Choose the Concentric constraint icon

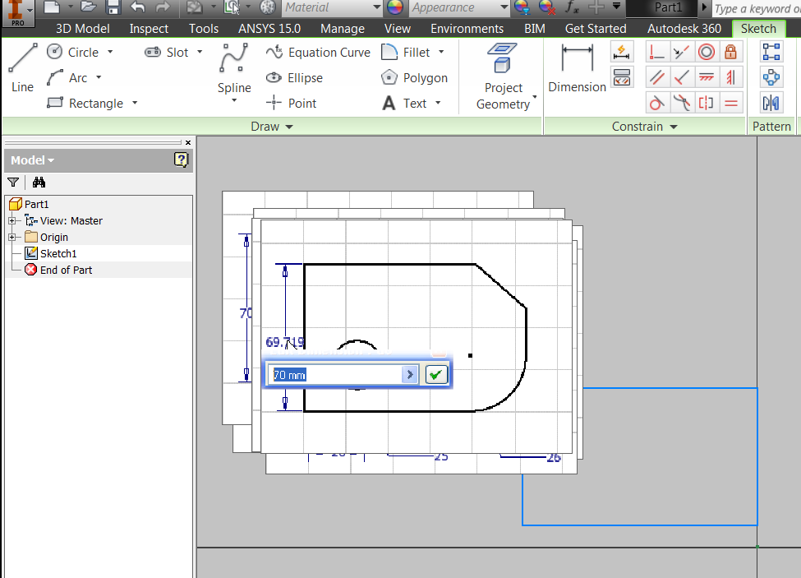coord(706,53)
